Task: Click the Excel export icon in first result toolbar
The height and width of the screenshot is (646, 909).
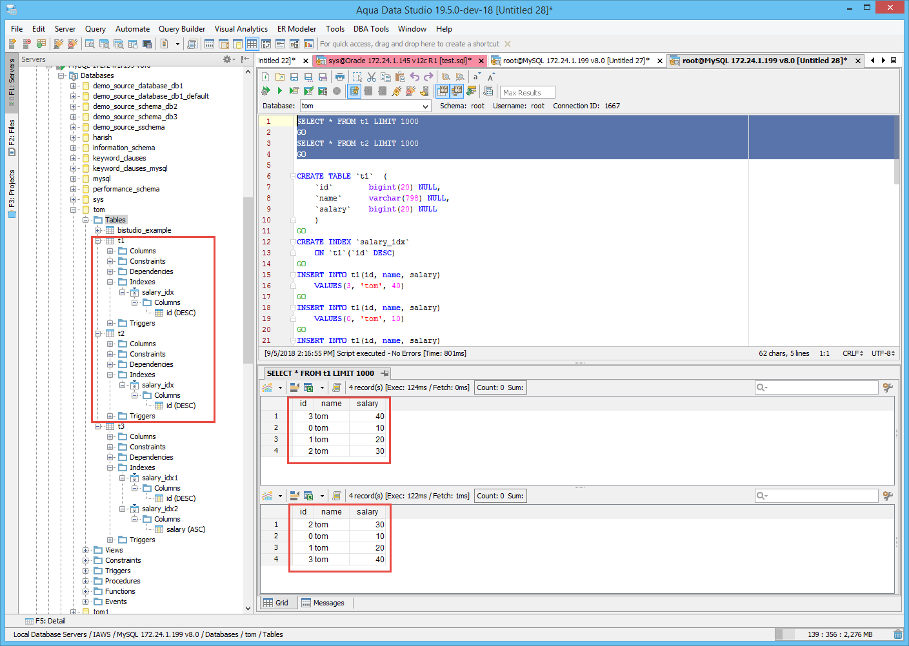Action: [x=308, y=387]
